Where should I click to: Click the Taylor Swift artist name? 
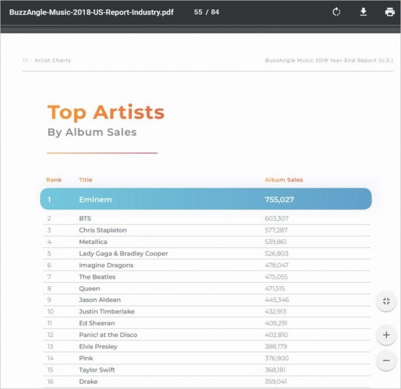point(97,370)
